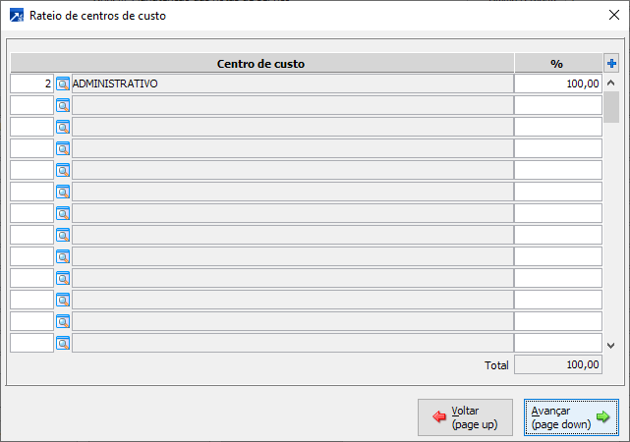
Task: Open cost center search in fifth row
Action: pos(63,171)
